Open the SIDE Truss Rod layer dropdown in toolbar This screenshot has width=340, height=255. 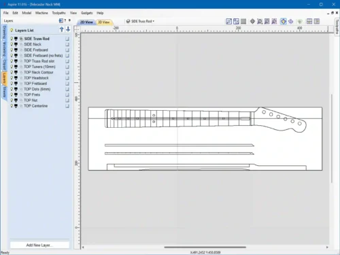tap(141, 21)
